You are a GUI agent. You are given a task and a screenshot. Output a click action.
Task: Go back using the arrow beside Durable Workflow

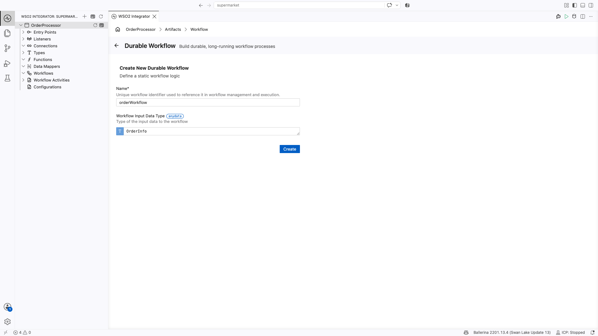pyautogui.click(x=116, y=45)
